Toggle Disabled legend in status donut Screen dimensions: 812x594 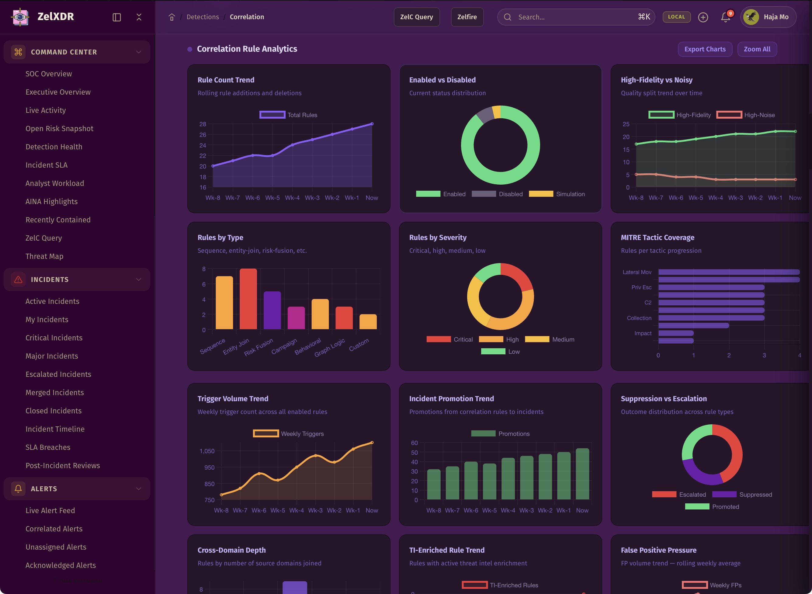(484, 194)
